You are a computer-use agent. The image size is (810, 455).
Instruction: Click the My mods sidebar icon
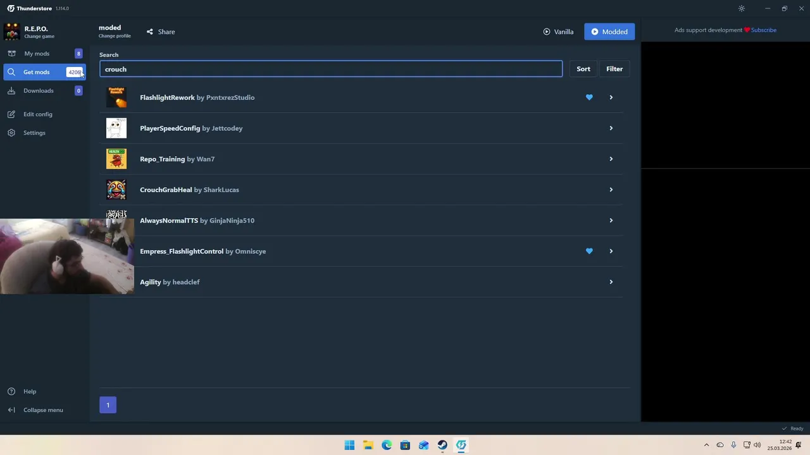11,54
